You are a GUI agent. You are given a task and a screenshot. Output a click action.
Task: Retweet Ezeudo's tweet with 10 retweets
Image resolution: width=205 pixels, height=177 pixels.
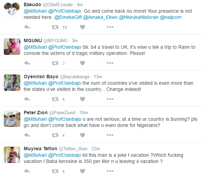55,27
